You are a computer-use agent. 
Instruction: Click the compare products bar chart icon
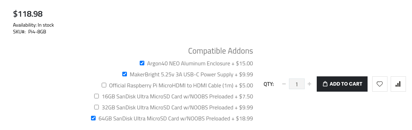click(x=398, y=84)
